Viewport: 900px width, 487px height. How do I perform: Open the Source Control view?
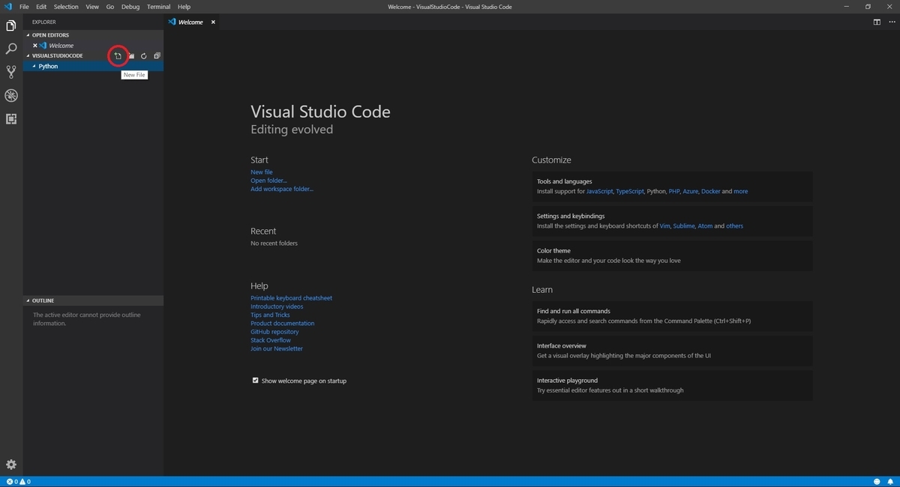point(11,73)
